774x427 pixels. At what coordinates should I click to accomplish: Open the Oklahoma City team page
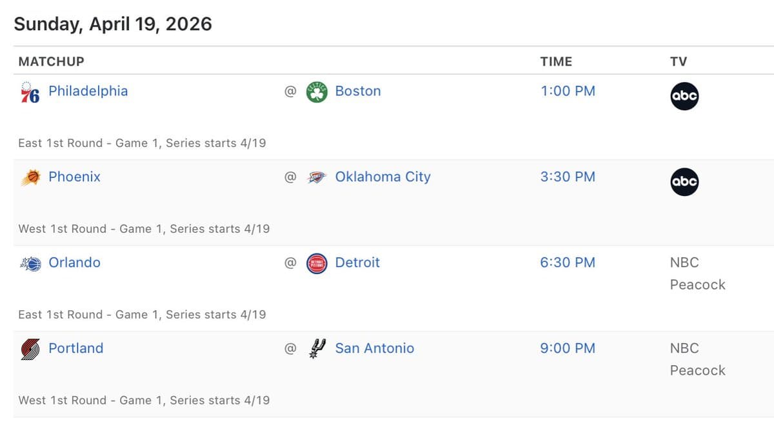[x=382, y=177]
